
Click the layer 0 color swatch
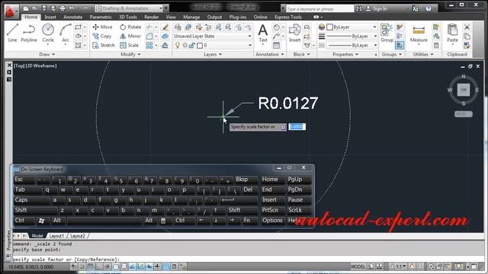pos(200,46)
